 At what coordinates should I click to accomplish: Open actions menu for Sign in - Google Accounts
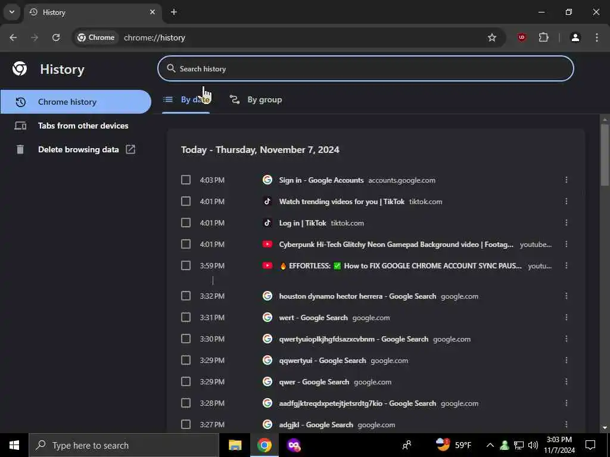point(566,180)
